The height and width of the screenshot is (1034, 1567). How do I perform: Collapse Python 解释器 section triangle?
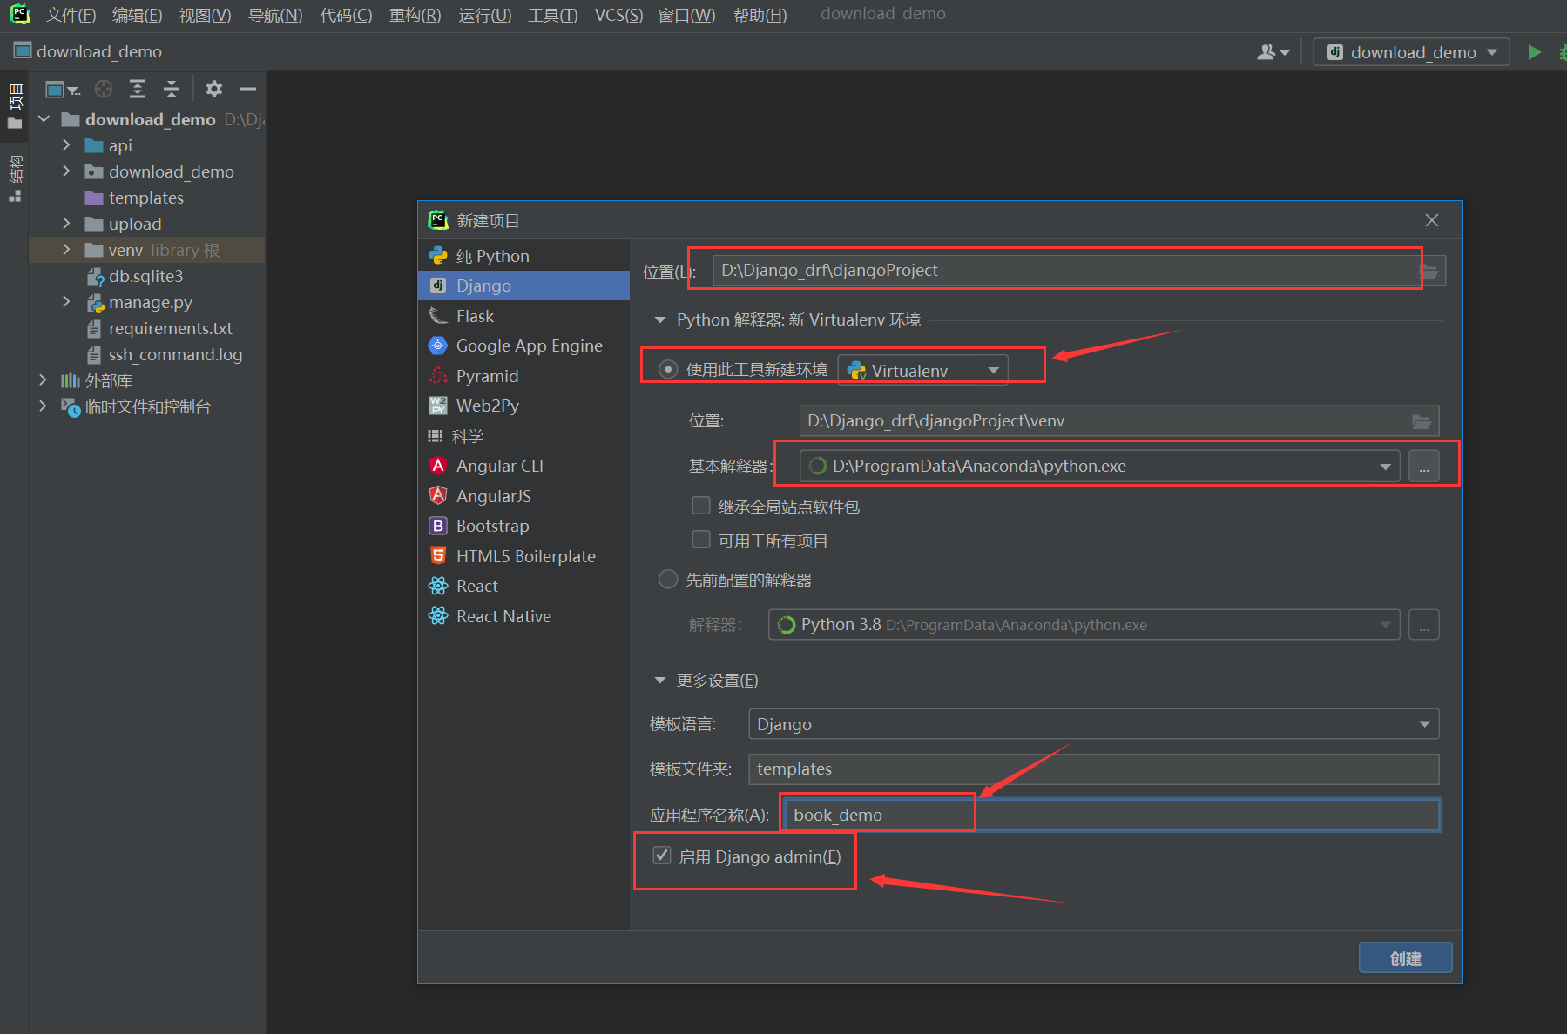pyautogui.click(x=660, y=320)
